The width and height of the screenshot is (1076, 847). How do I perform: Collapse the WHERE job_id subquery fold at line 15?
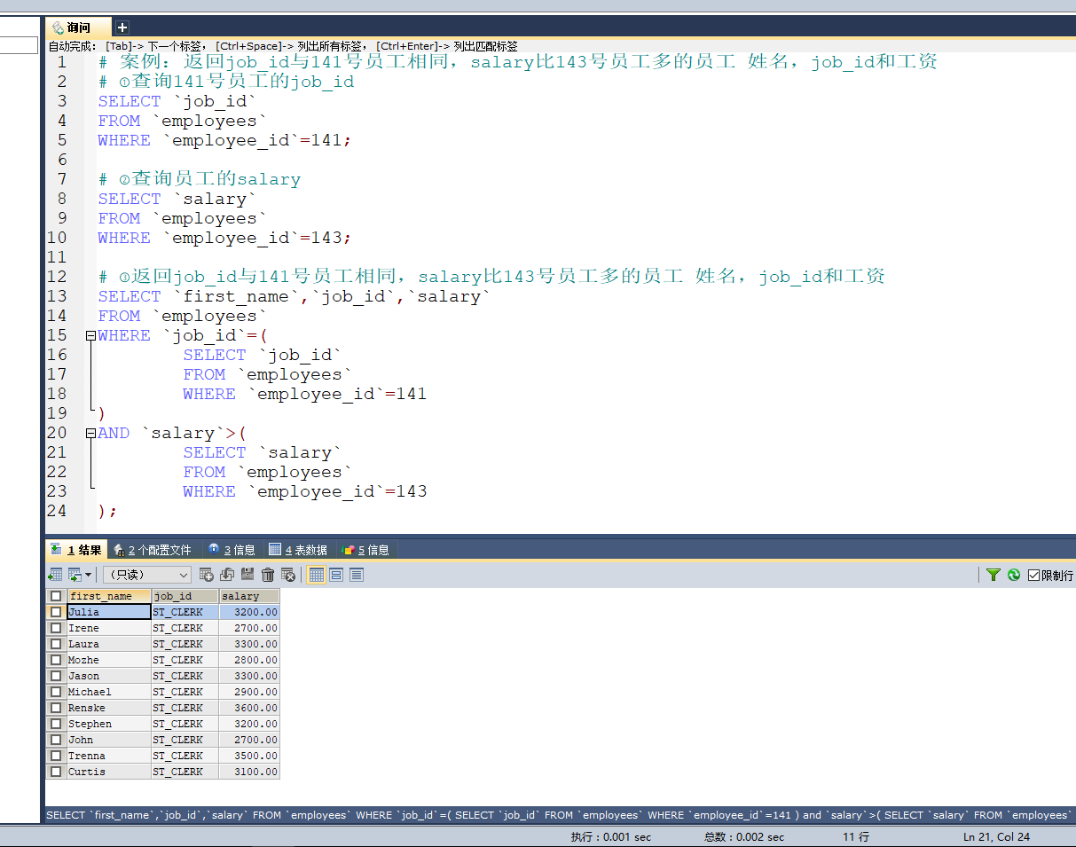pyautogui.click(x=90, y=336)
